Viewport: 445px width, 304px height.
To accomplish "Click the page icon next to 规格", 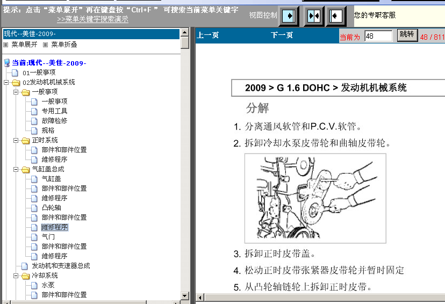I will point(34,131).
